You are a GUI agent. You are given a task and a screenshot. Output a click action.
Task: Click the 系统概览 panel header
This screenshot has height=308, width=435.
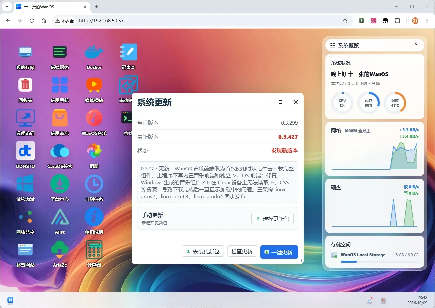pyautogui.click(x=375, y=45)
